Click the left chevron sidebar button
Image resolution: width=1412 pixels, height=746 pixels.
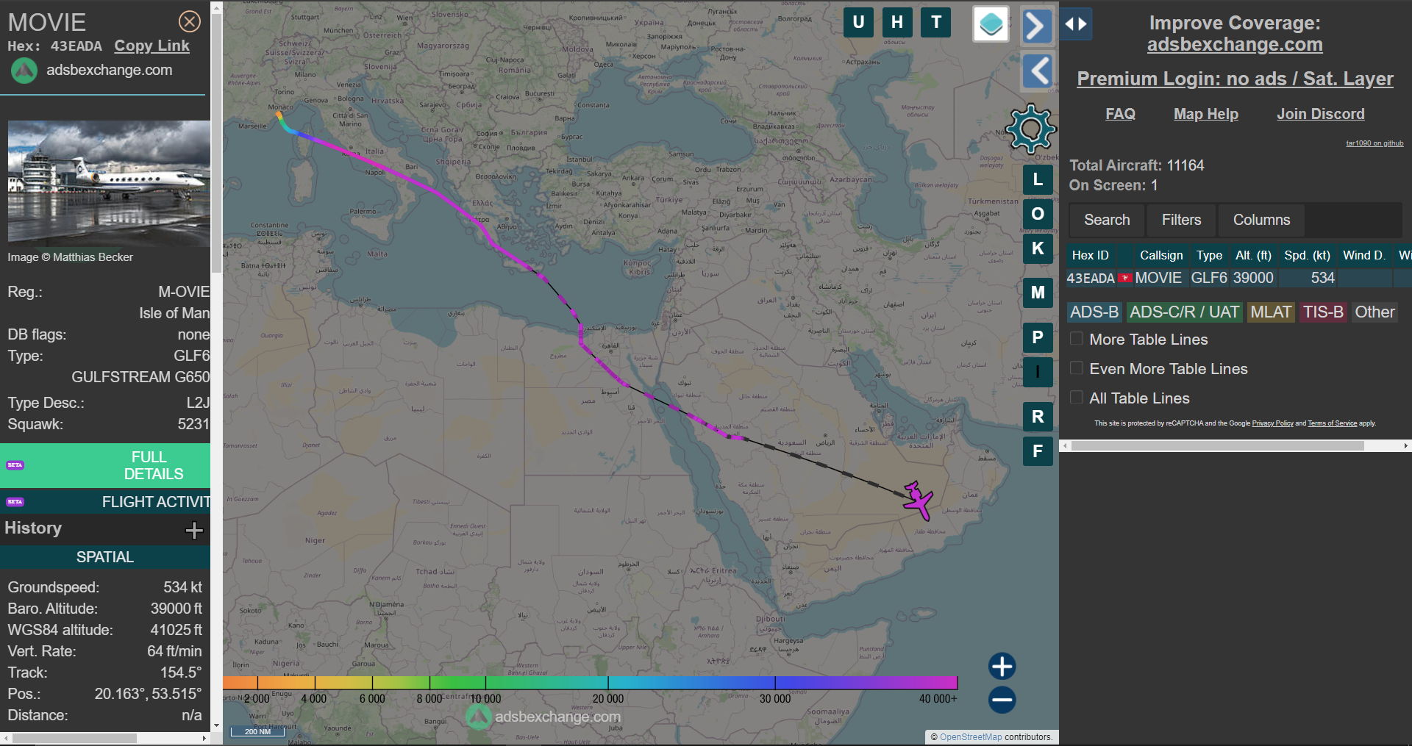tap(1037, 71)
